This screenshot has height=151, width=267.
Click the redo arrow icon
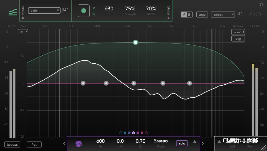click(259, 14)
